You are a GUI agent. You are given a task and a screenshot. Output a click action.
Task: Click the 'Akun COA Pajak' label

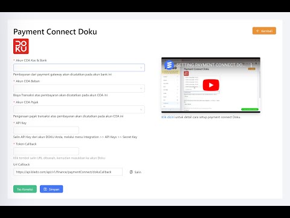click(x=27, y=102)
